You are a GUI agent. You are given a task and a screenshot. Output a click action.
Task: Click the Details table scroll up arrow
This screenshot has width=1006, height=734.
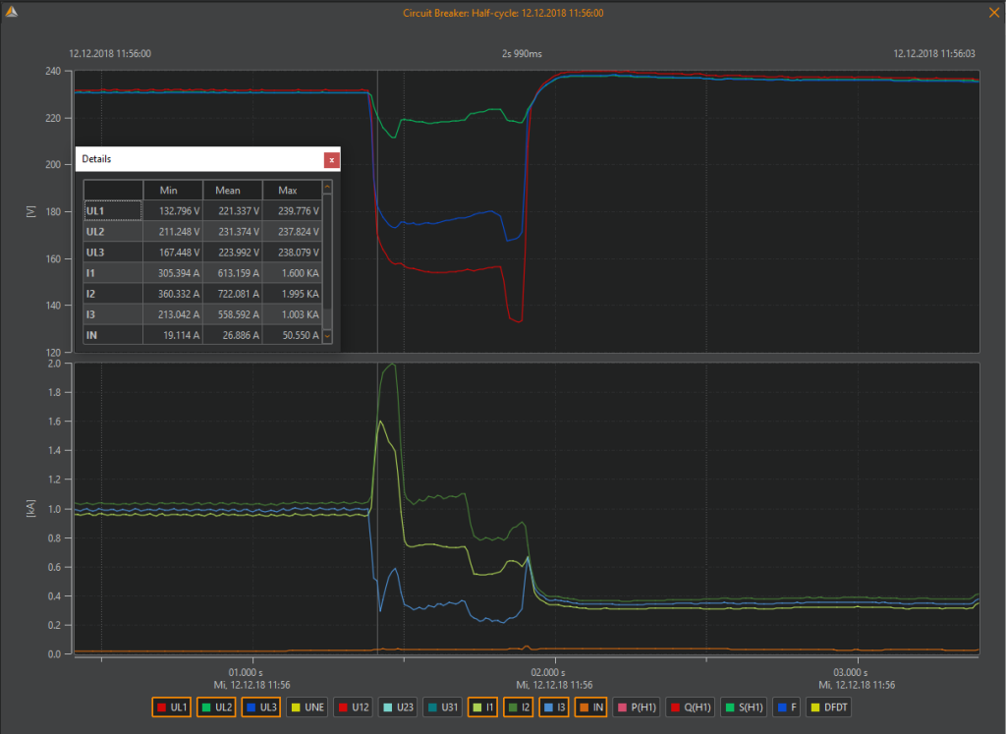[327, 188]
